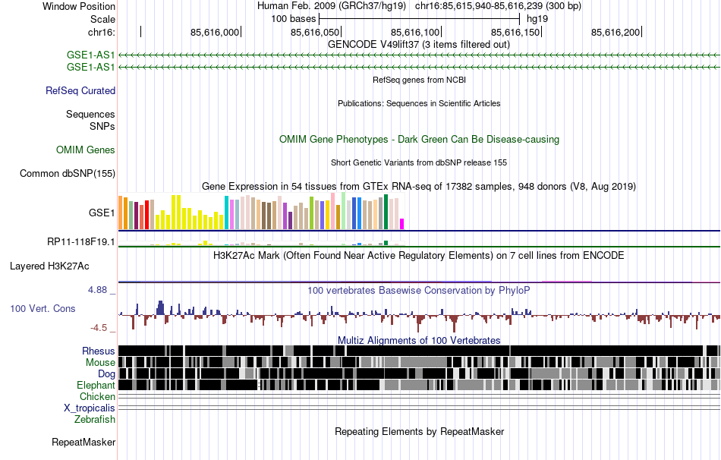Screen dimensions: 721x460
Task: Select the Dog alignment row label
Action: (x=106, y=374)
